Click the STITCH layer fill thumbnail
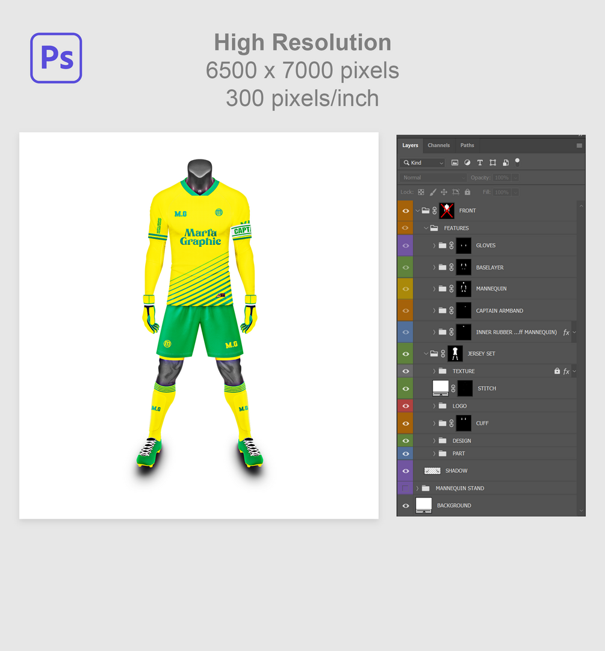 tap(441, 388)
